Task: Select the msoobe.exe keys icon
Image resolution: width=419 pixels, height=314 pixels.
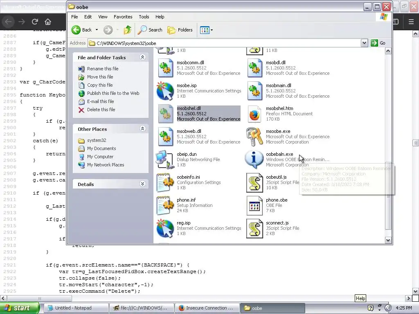Action: click(255, 137)
